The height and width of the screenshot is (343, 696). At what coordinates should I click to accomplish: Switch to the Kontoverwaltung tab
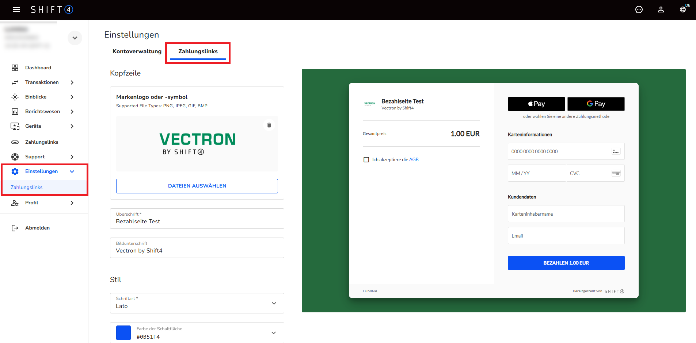click(137, 51)
